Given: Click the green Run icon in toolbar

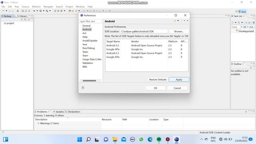Looking at the screenshot, I should pyautogui.click(x=40, y=11).
